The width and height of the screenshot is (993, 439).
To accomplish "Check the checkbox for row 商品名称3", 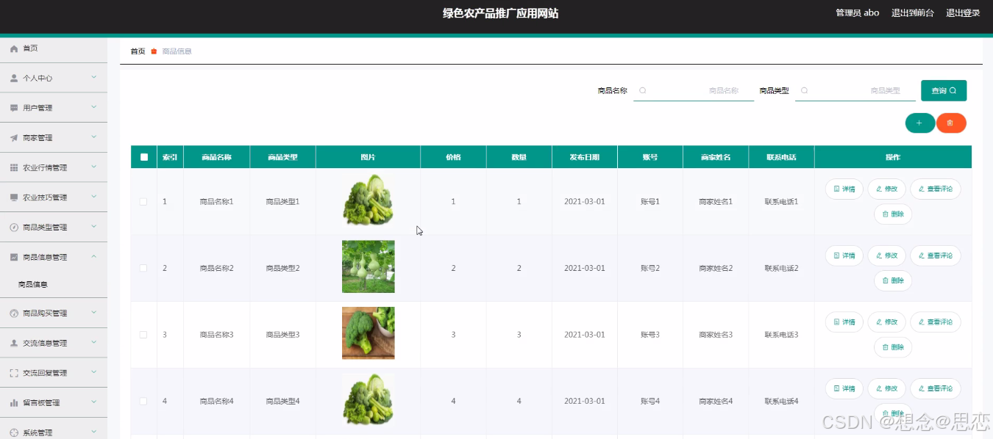I will pyautogui.click(x=143, y=335).
